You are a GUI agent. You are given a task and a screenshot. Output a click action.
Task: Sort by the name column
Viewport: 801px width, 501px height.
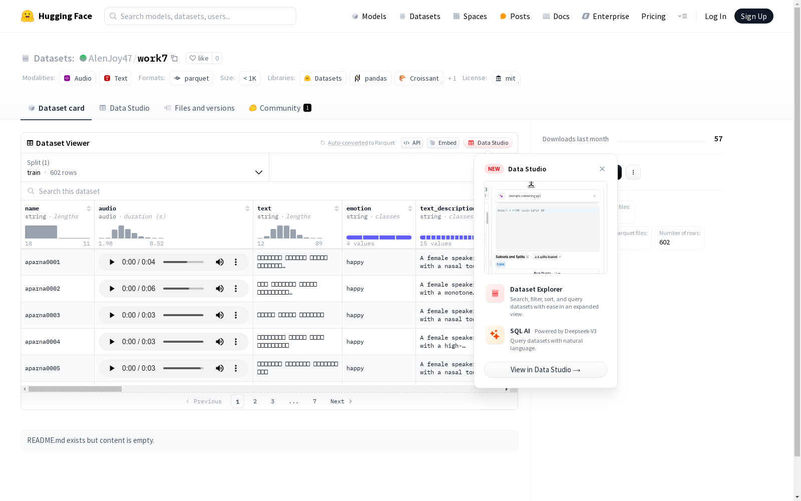coord(89,208)
